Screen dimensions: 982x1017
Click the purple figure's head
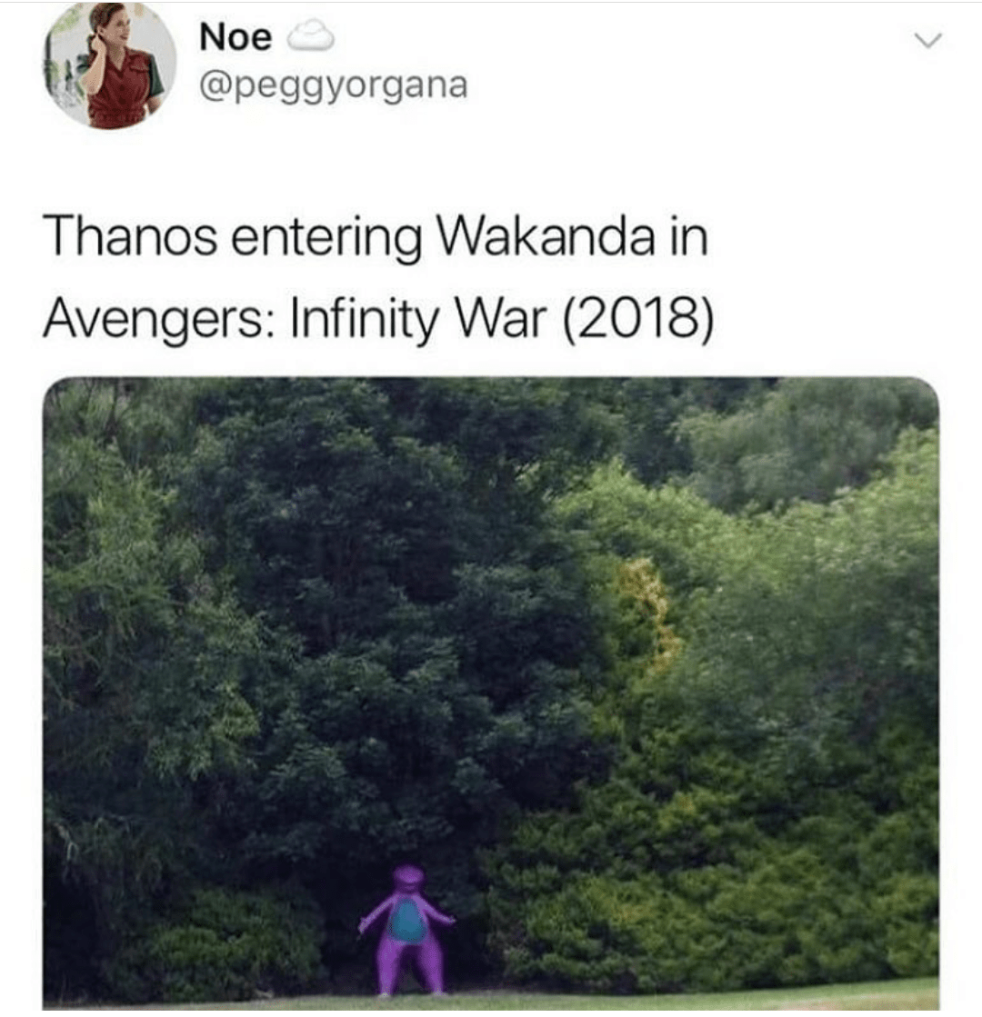coord(409,878)
